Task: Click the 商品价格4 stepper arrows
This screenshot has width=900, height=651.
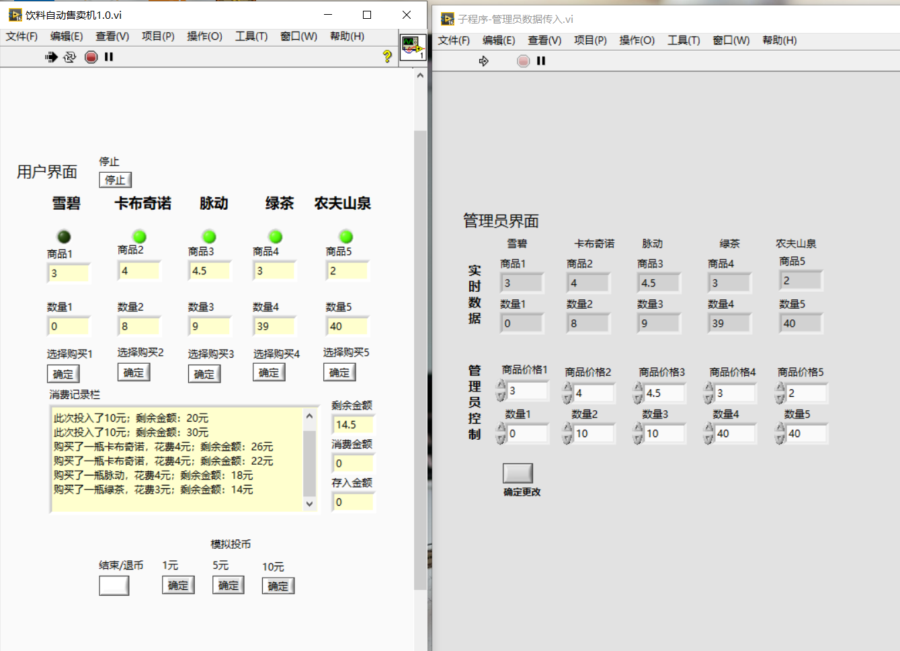Action: pos(708,393)
